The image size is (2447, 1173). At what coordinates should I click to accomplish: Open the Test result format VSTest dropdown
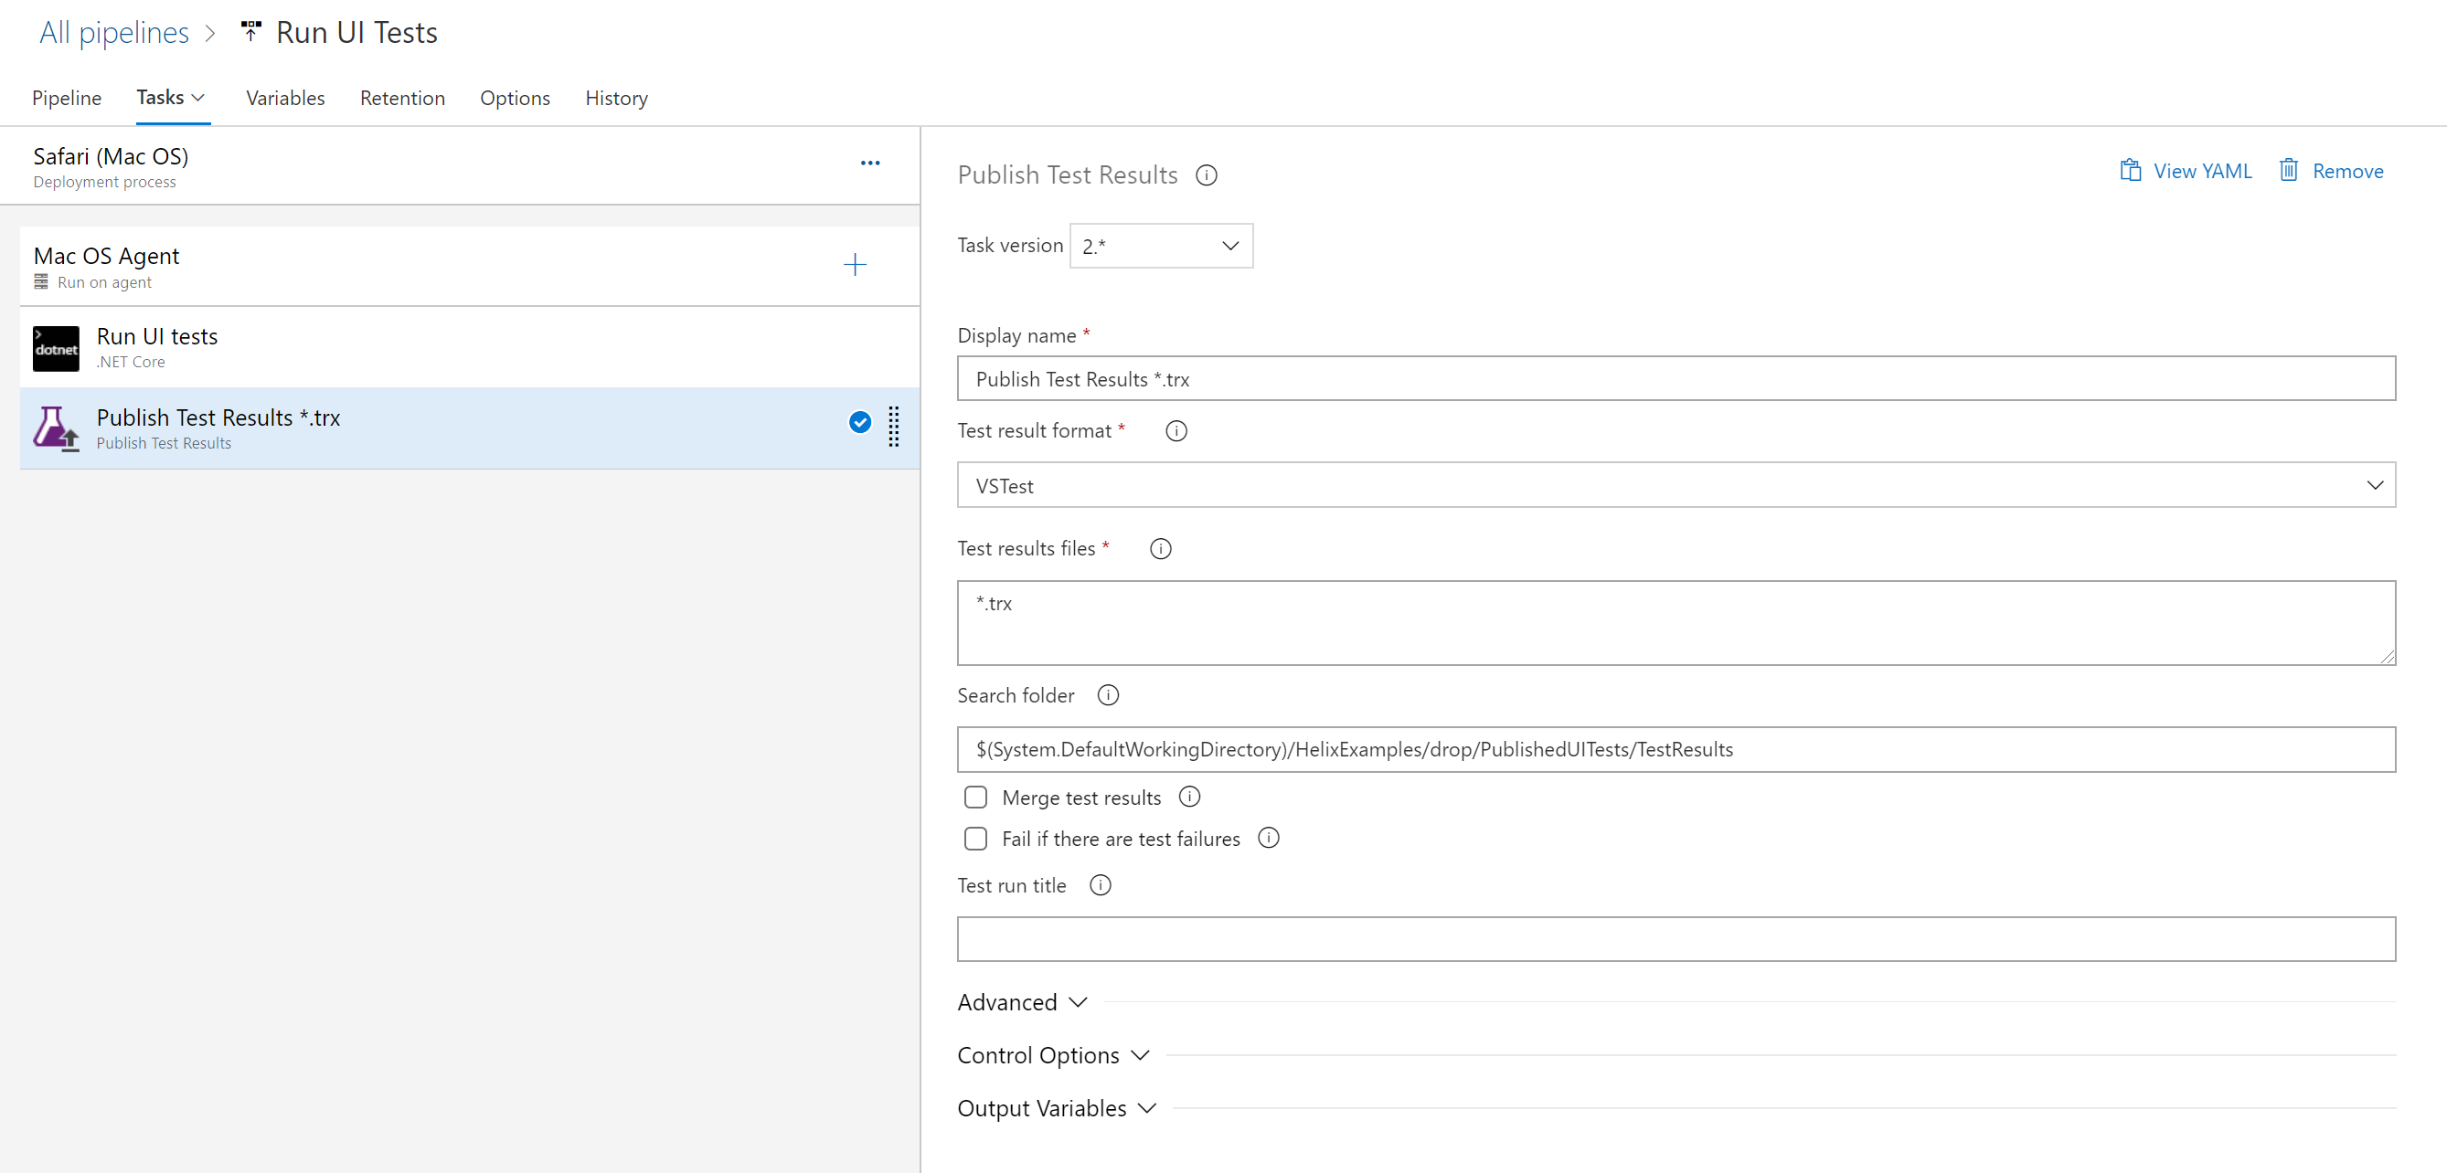[1675, 485]
